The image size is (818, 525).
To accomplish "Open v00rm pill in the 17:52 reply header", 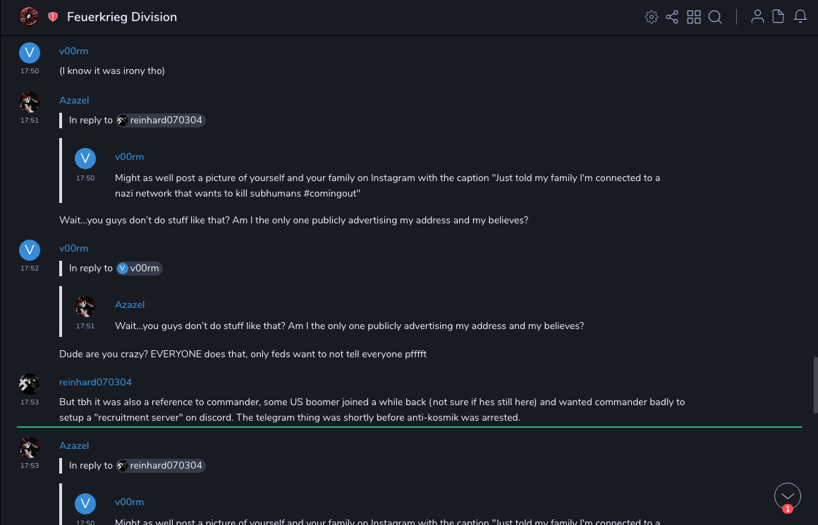I will pyautogui.click(x=140, y=268).
